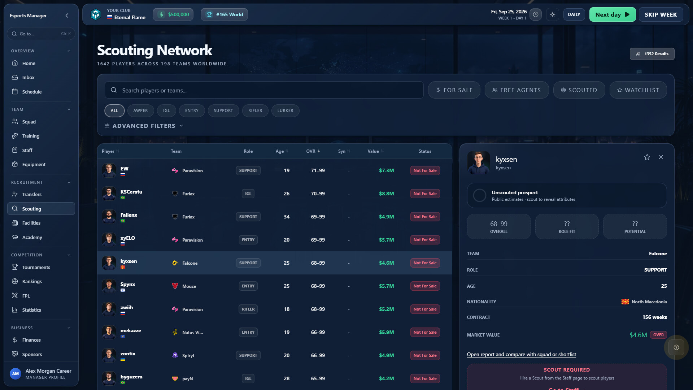Toggle the For Sale filter

point(454,90)
